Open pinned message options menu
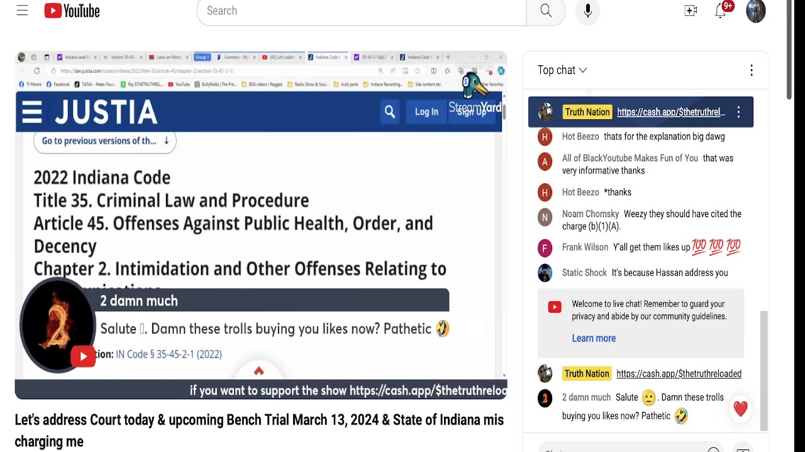This screenshot has height=452, width=805. point(739,112)
